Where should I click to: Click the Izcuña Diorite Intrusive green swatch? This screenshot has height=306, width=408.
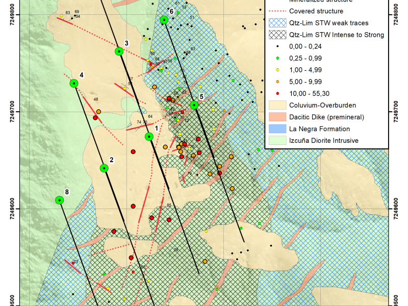pyautogui.click(x=276, y=141)
